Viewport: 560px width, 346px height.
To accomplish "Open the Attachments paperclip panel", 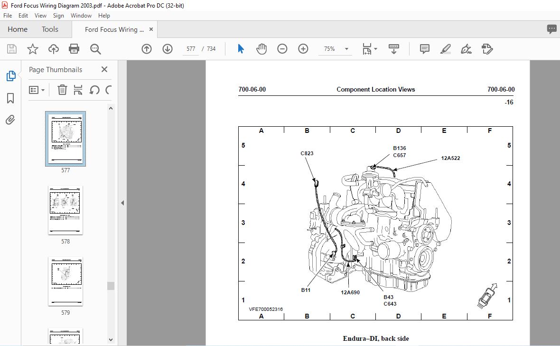I will coord(10,120).
